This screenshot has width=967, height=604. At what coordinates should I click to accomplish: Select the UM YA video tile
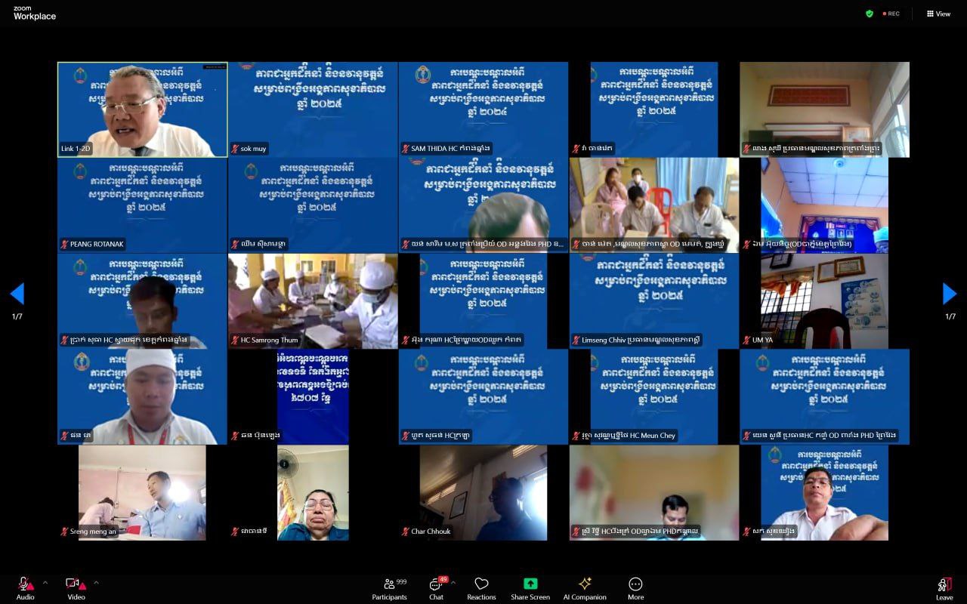(825, 301)
